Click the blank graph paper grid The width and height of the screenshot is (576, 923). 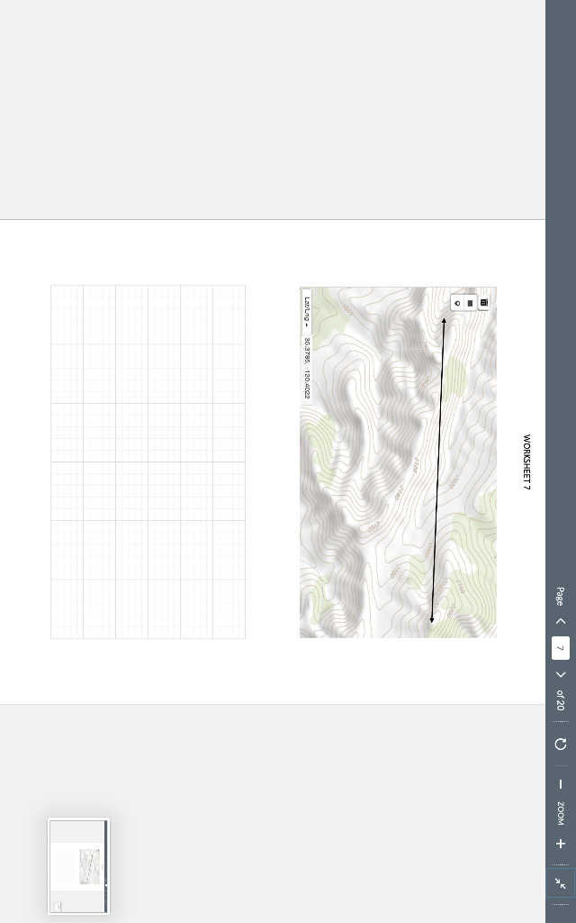(148, 461)
